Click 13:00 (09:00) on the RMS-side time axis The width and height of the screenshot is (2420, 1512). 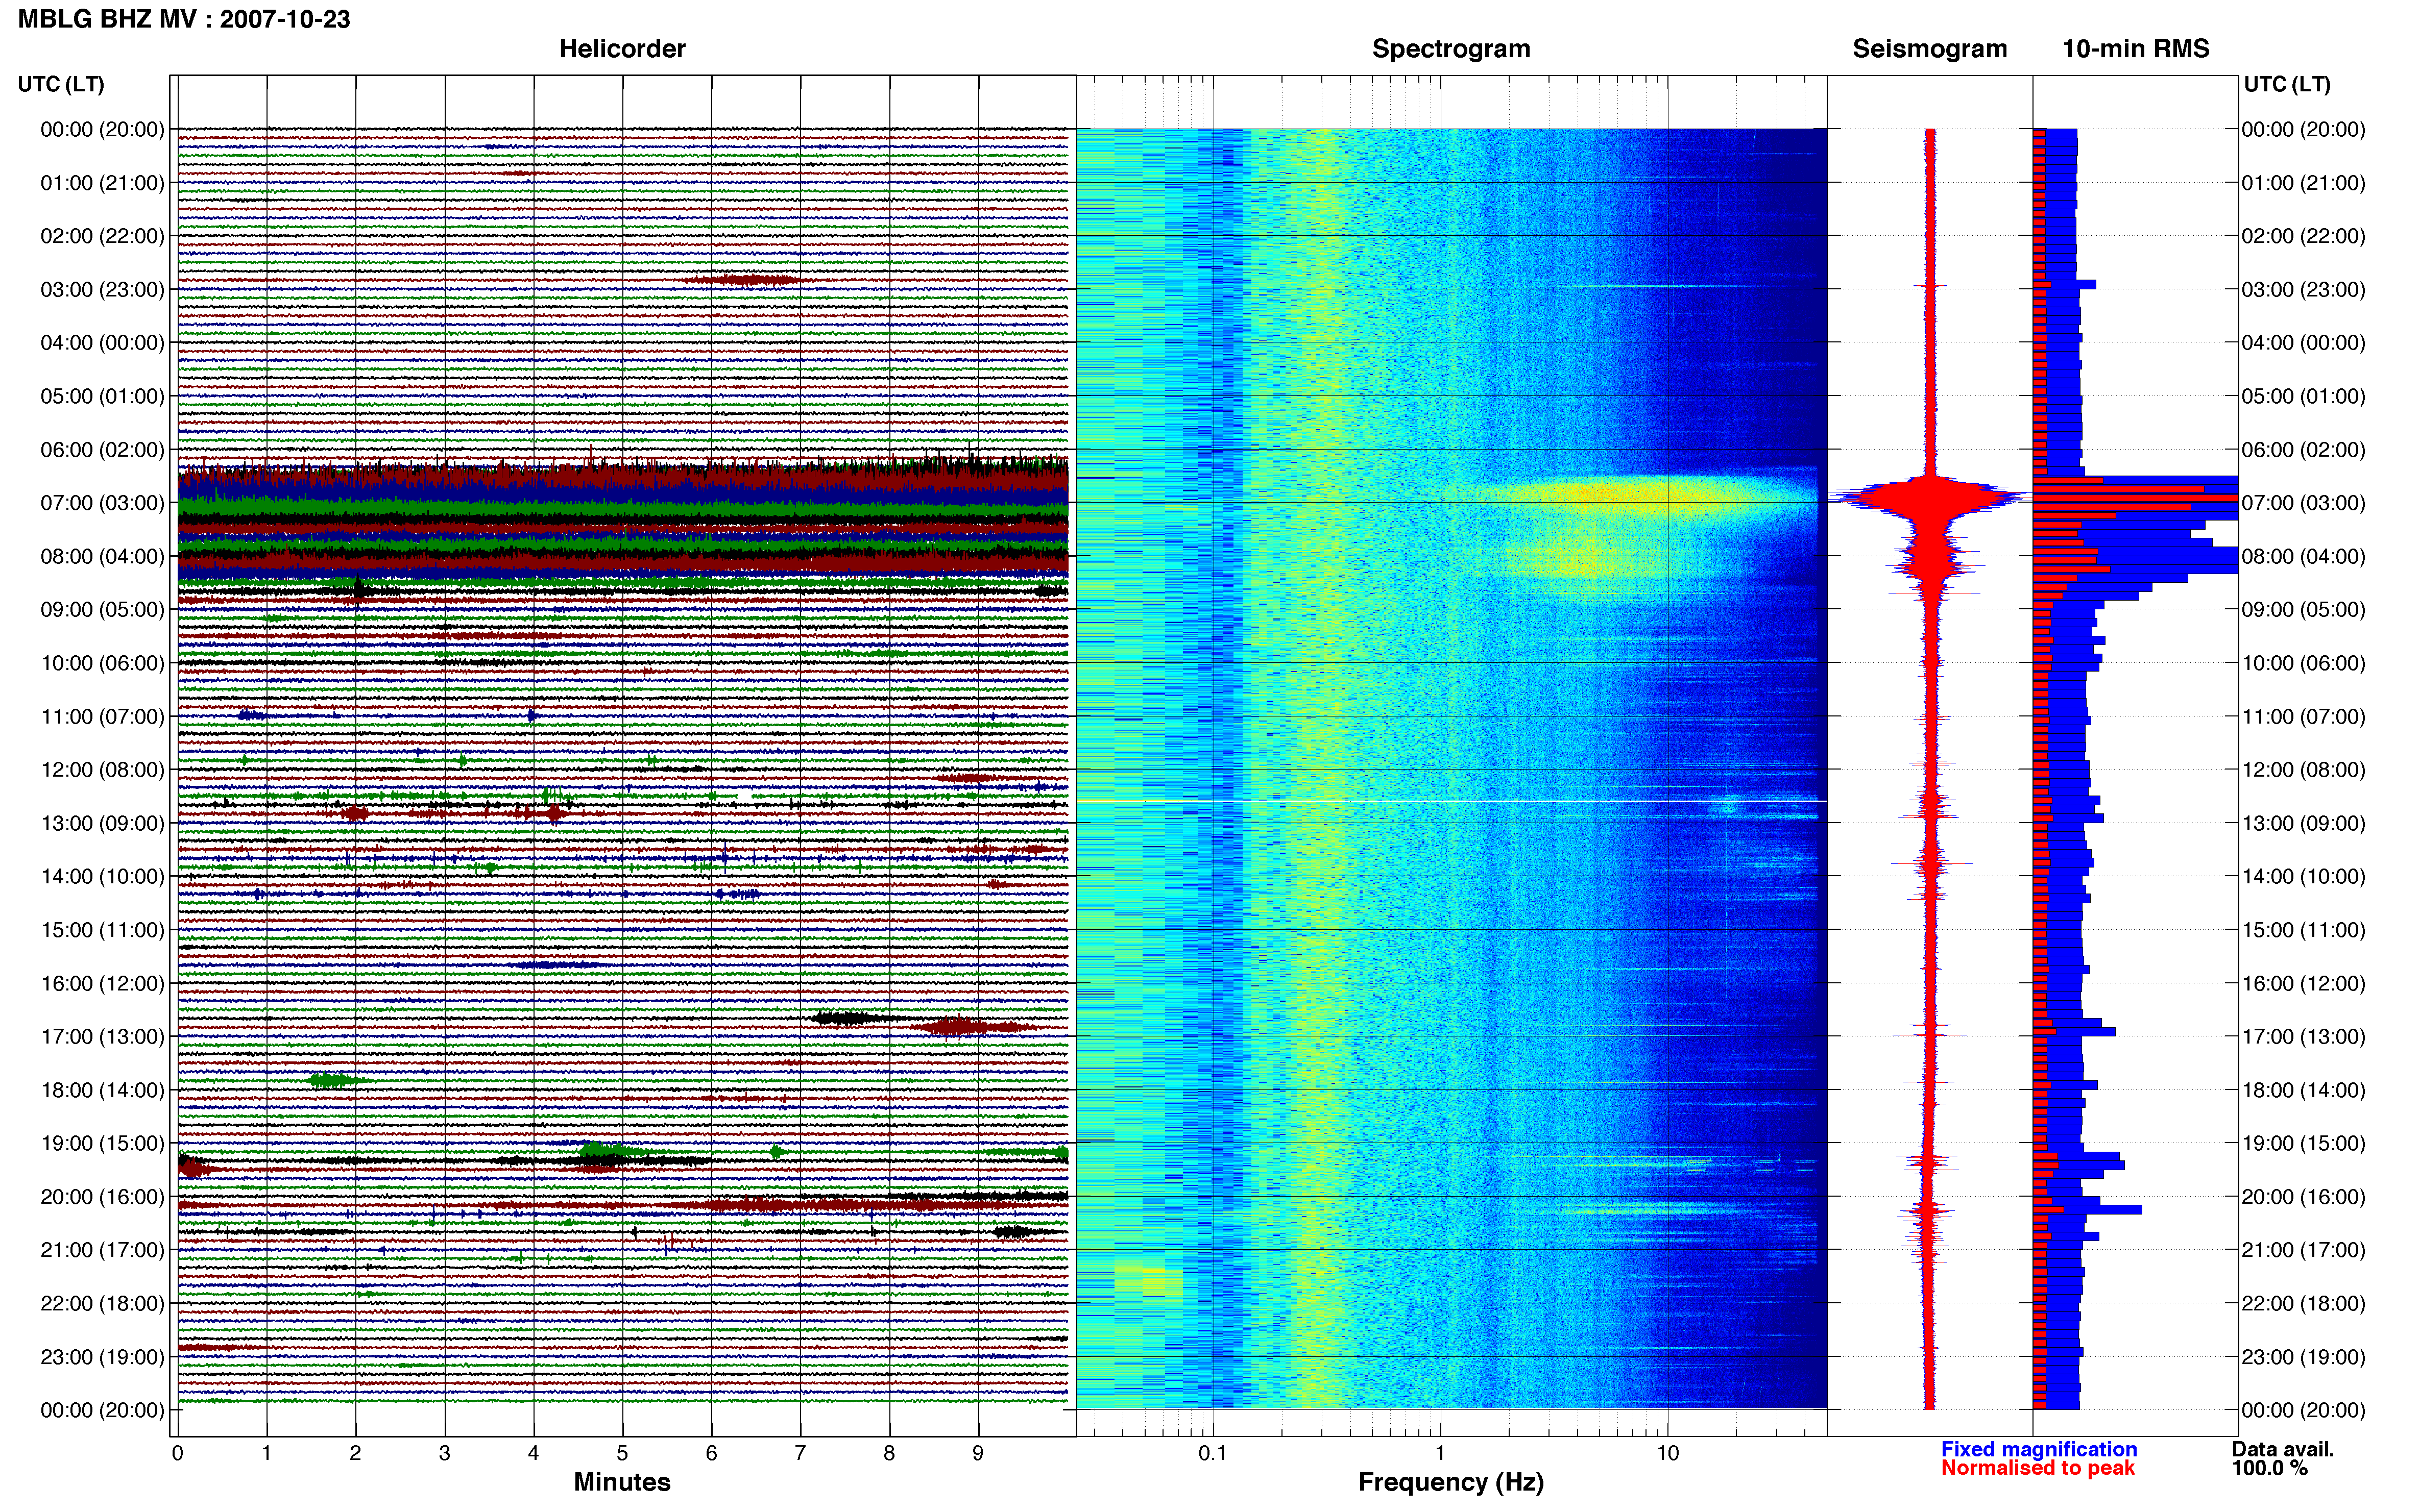click(2303, 823)
